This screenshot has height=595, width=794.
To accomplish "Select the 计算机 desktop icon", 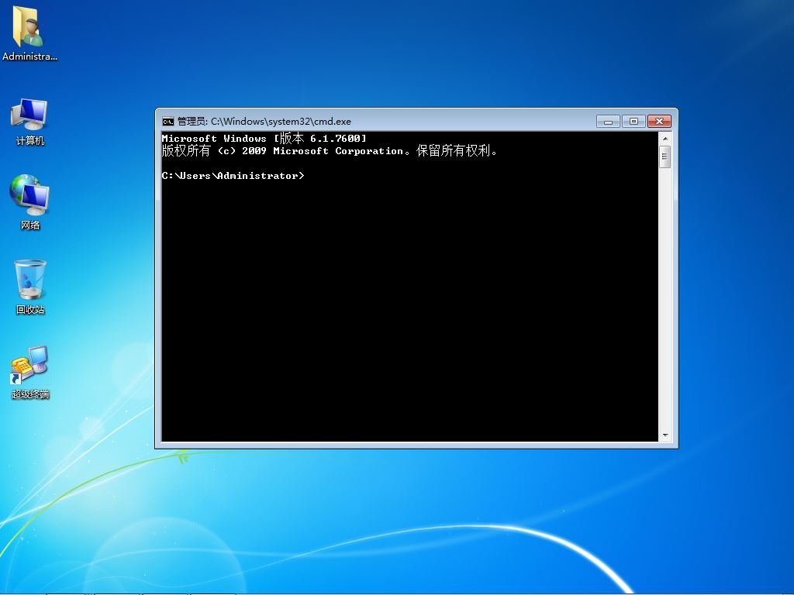I will coord(29,122).
